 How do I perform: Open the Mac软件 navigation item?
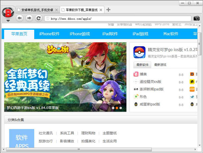click(171, 34)
